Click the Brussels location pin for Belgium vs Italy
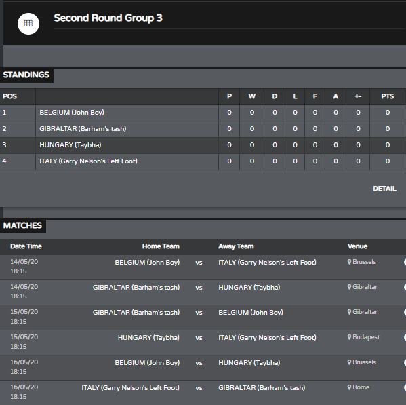Viewport: 406px width, 405px height. click(349, 262)
